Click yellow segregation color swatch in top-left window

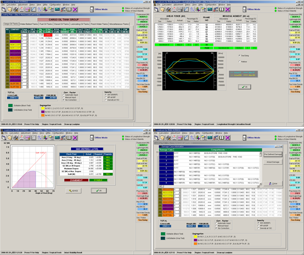click(x=42, y=107)
